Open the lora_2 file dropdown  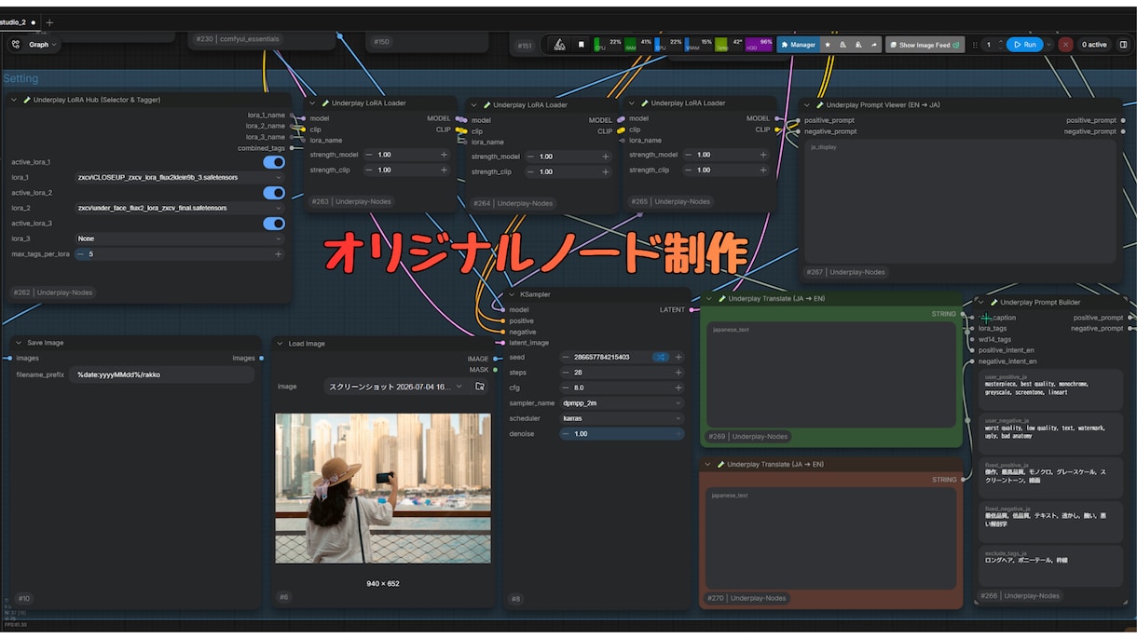(x=180, y=208)
